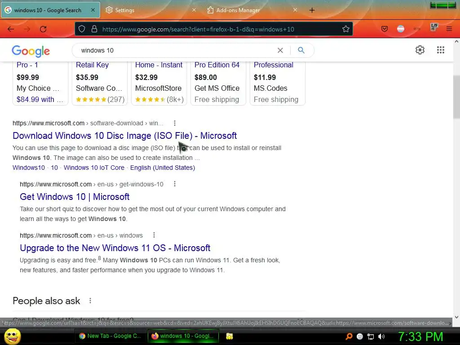The height and width of the screenshot is (345, 460).
Task: Open the Professional $11.99 MS.Codes listing
Action: [x=278, y=83]
